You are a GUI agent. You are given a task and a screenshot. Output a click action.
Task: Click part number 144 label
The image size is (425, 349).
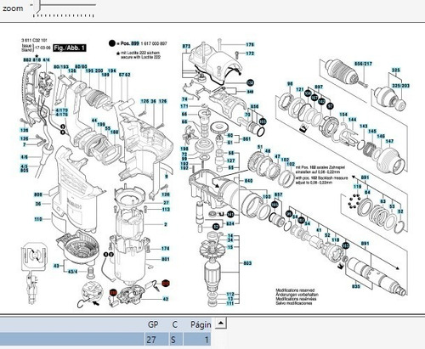coord(352,120)
